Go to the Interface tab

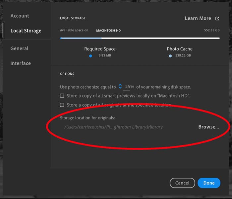point(21,63)
